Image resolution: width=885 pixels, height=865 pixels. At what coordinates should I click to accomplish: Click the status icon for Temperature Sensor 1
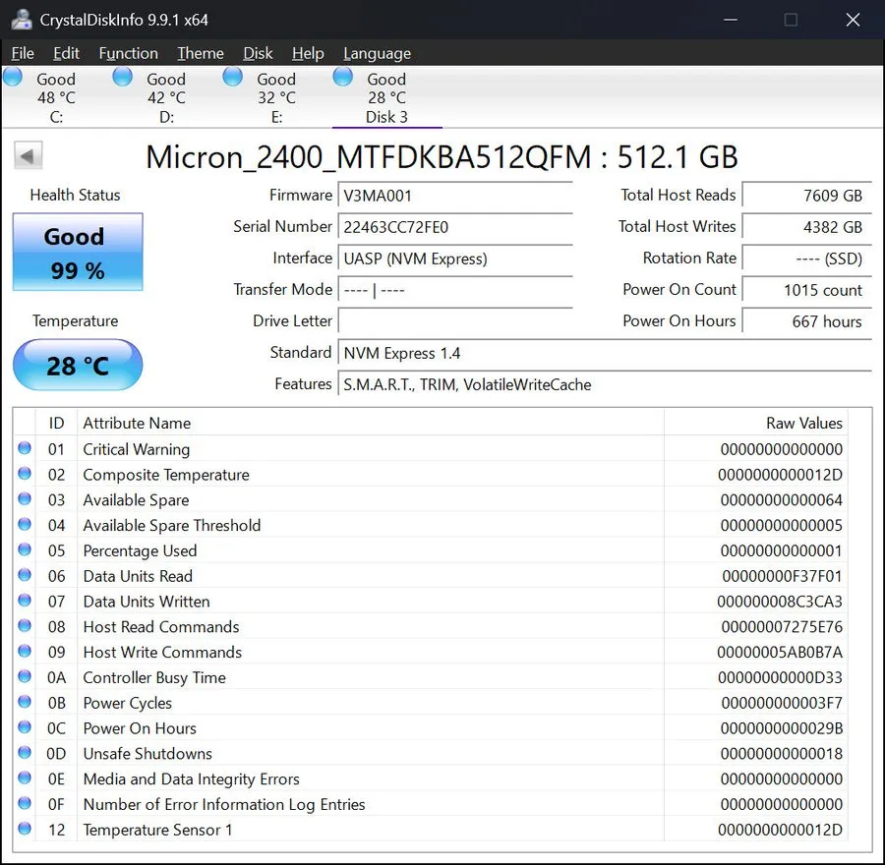(25, 829)
